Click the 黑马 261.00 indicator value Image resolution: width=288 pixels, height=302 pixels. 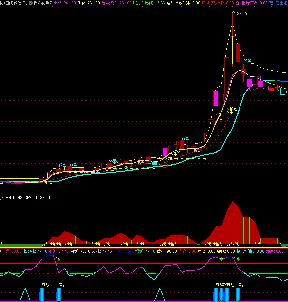click(64, 3)
